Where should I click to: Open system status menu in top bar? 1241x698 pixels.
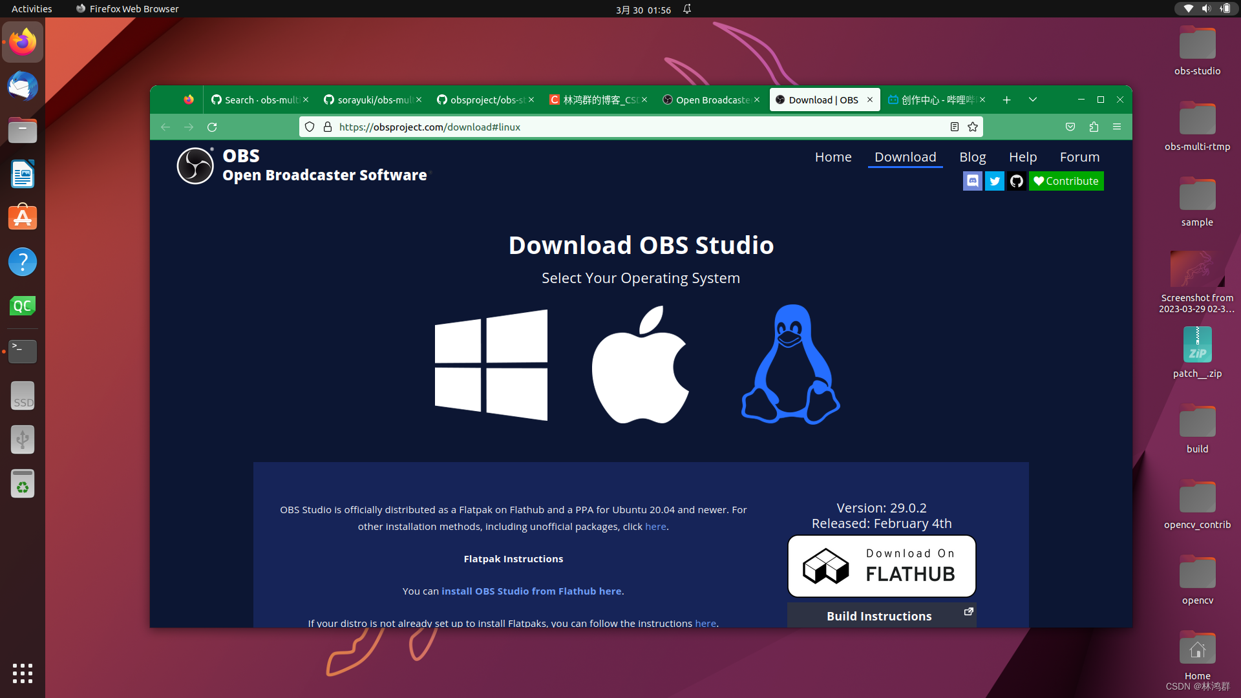tap(1206, 9)
